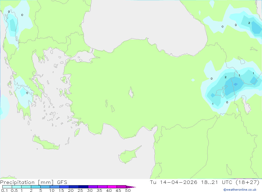262x192 pixels.
Task: Click the '5' legend scale label
Action: click(x=41, y=190)
